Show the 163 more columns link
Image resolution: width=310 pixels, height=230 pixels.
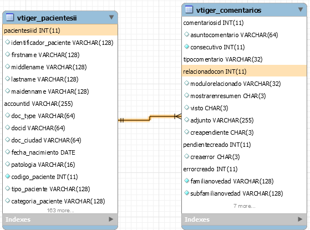[60, 211]
